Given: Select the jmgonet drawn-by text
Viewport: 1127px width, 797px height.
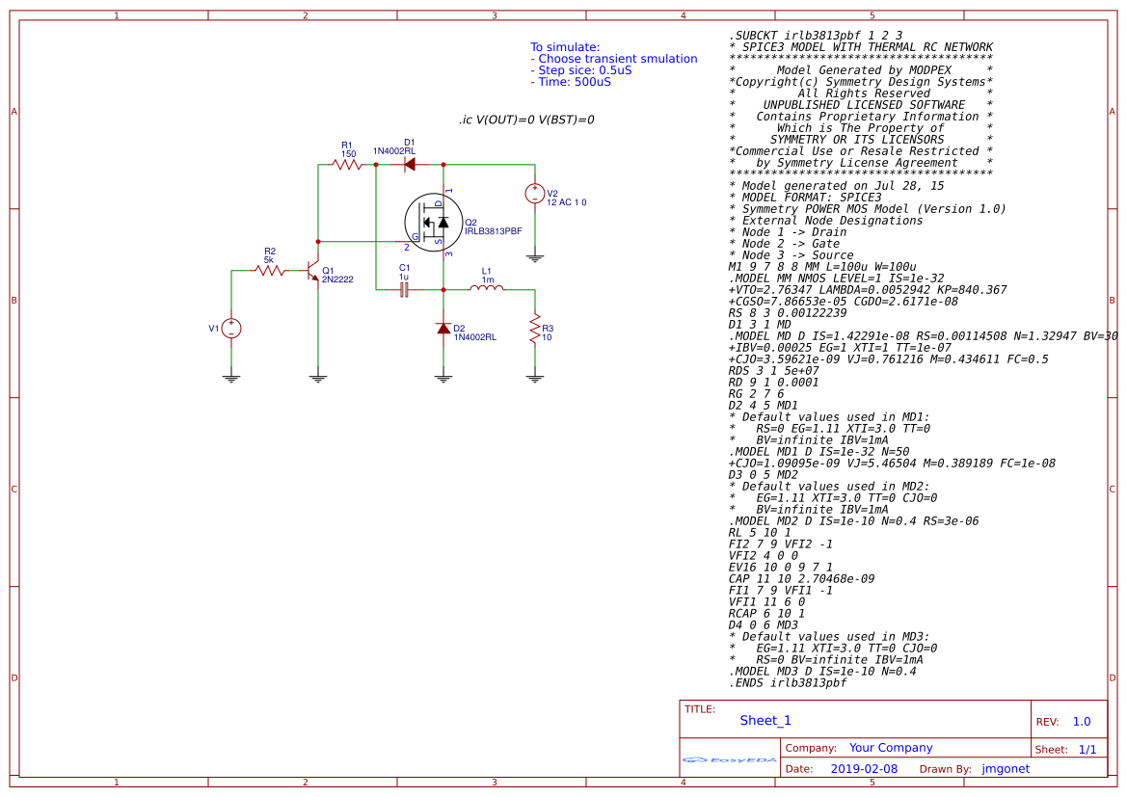Looking at the screenshot, I should pyautogui.click(x=1006, y=768).
